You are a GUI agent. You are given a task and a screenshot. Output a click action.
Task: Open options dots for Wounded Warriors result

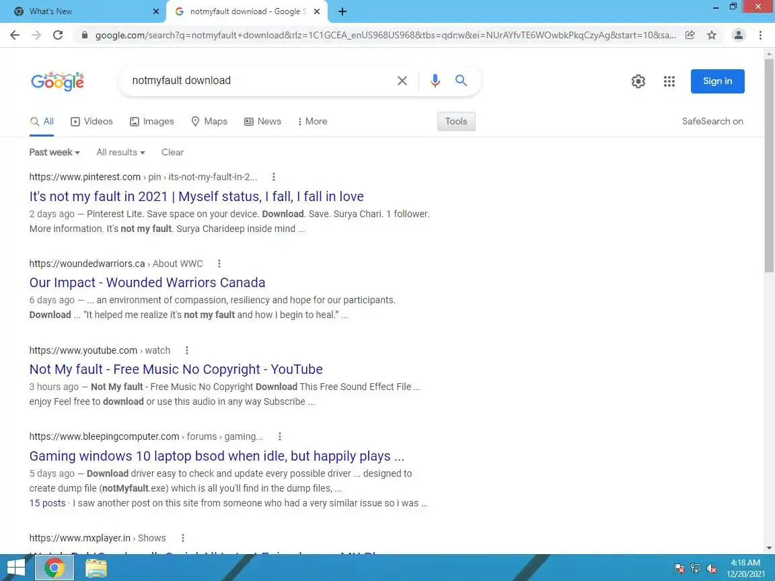(219, 264)
